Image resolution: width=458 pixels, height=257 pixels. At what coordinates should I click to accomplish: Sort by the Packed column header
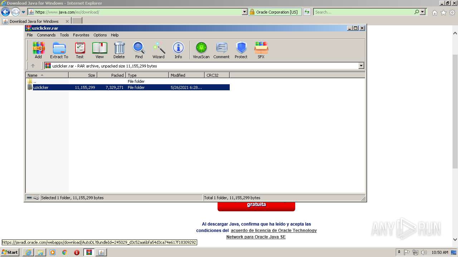click(112, 75)
